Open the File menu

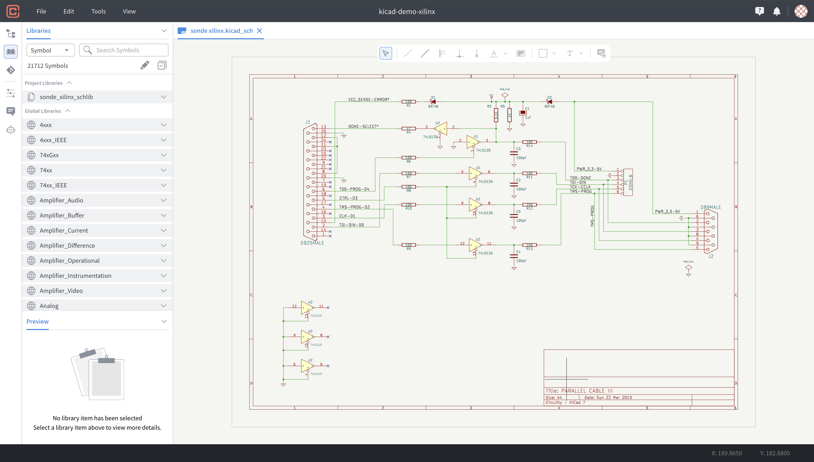41,11
